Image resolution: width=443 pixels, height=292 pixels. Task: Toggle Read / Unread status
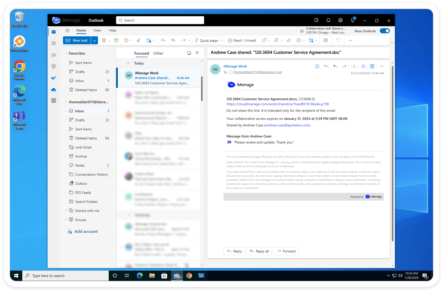[x=242, y=40]
